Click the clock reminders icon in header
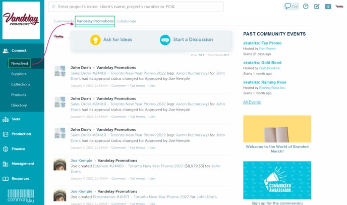 point(306,7)
